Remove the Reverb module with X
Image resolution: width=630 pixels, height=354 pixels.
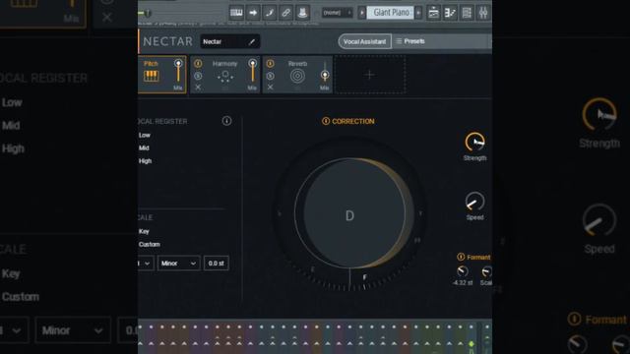[270, 88]
